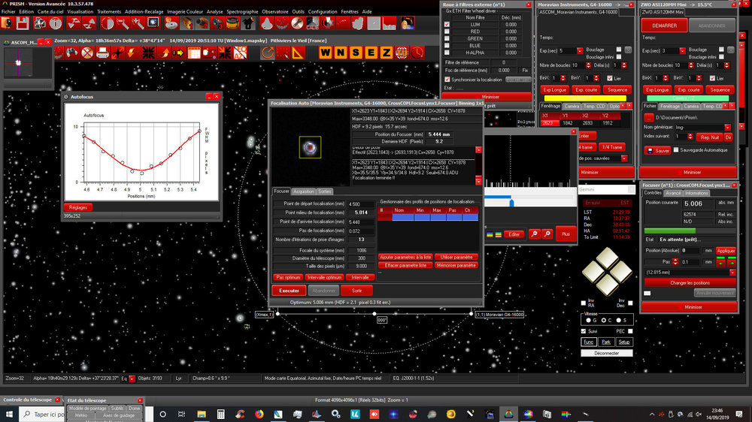Click the first zoom magnifier in histogram panel
The height and width of the screenshot is (422, 752).
[x=534, y=234]
